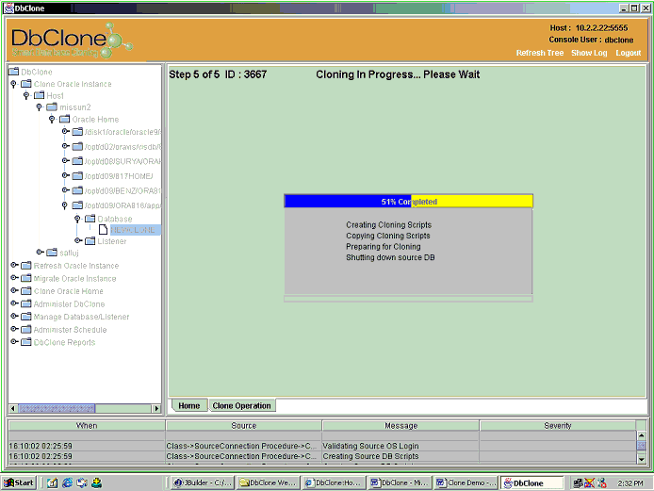Click the Listener folder icon
Image resolution: width=654 pixels, height=491 pixels.
[90, 241]
